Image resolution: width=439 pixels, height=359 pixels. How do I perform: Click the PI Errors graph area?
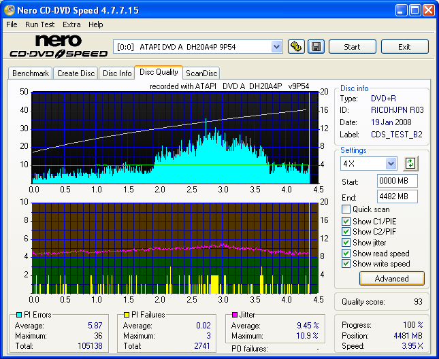point(175,137)
